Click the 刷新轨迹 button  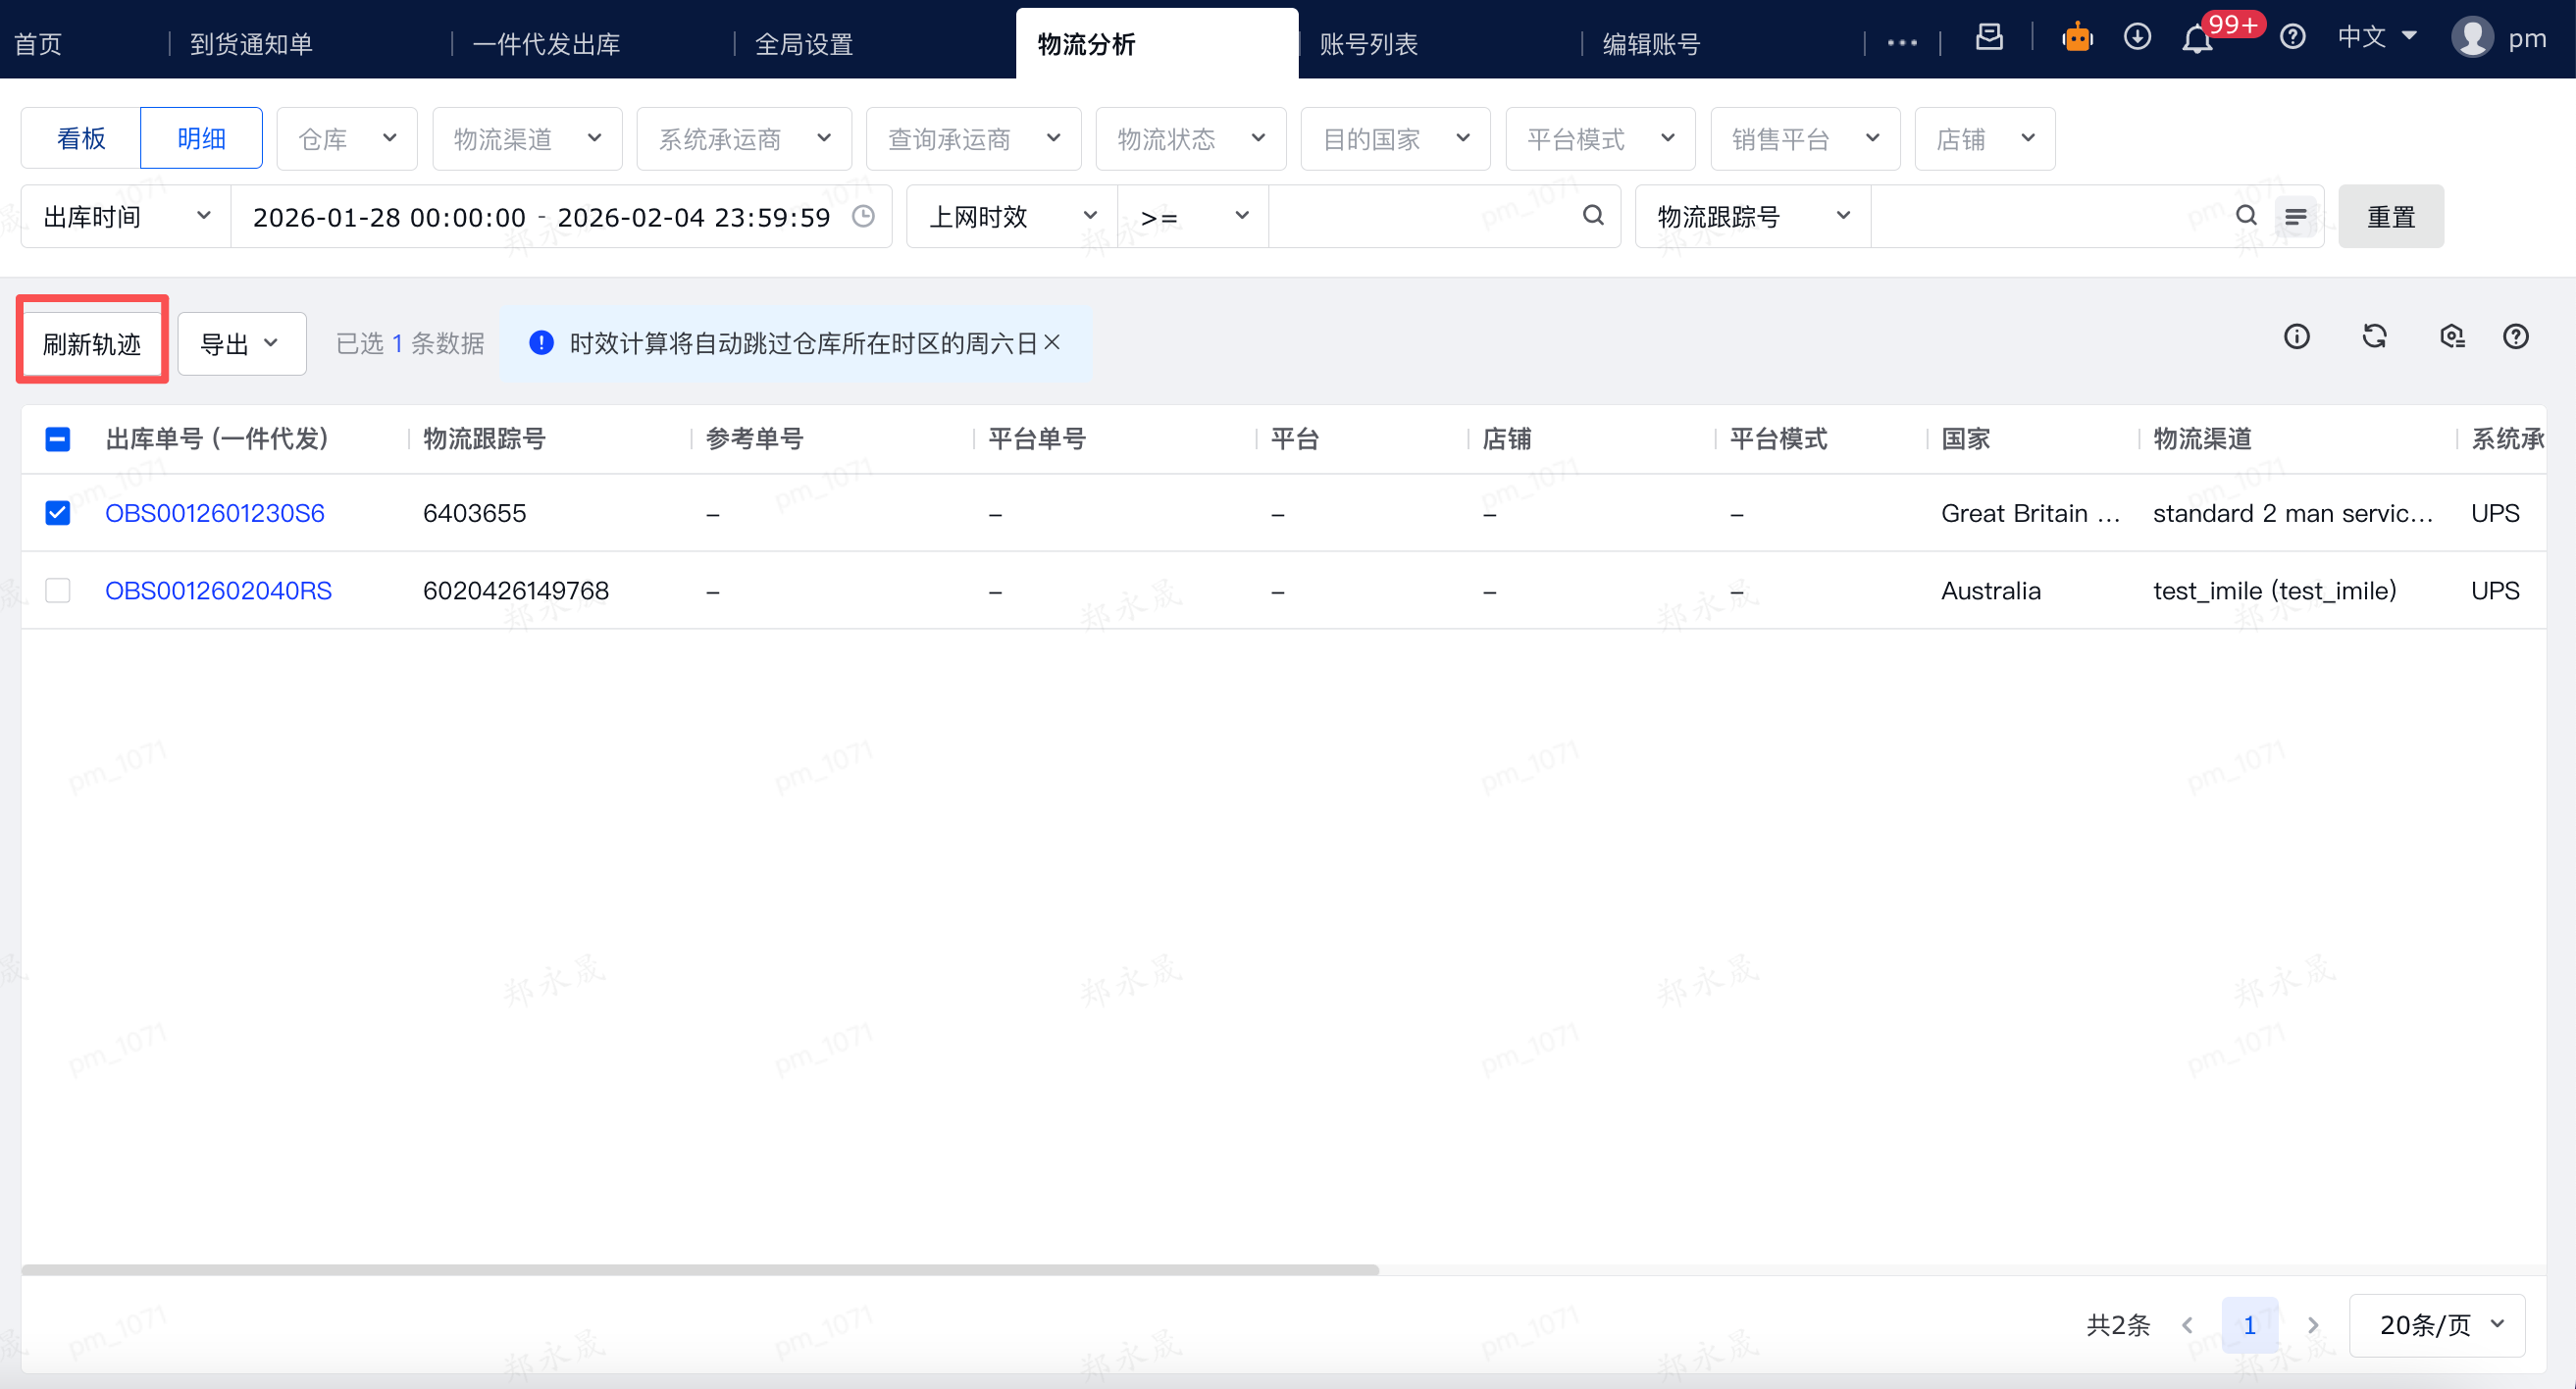click(x=92, y=344)
